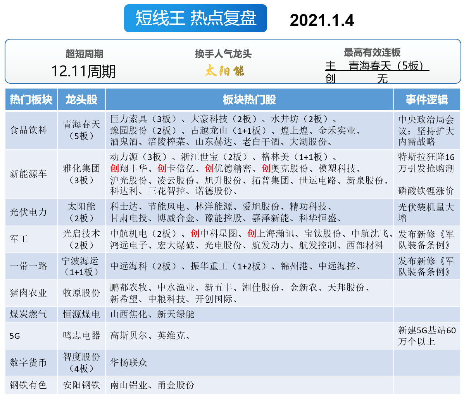The image size is (464, 400).
Task: Click 特斯拉狂降16万引发抢购潮 event text
Action: [426, 162]
